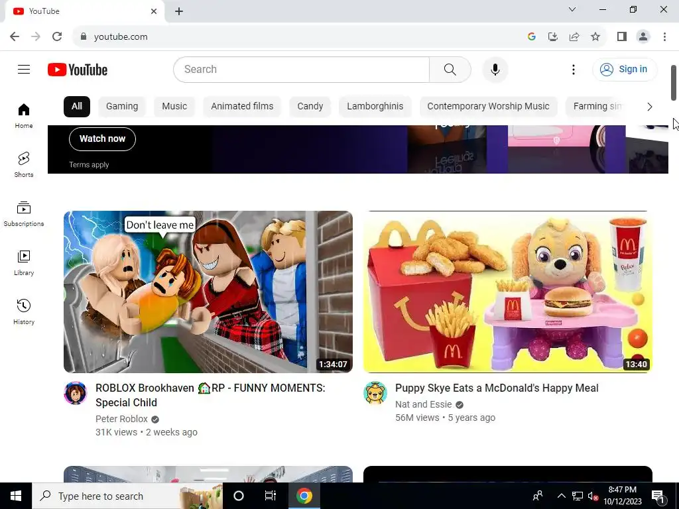Click the YouTube search field
Viewport: 679px width, 509px height.
click(302, 69)
